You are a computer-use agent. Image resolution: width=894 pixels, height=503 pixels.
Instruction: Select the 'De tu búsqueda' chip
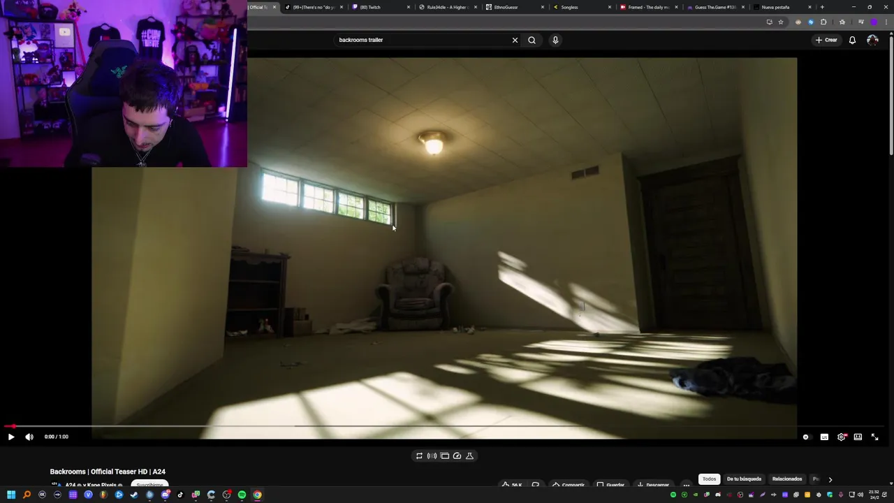[x=744, y=479]
